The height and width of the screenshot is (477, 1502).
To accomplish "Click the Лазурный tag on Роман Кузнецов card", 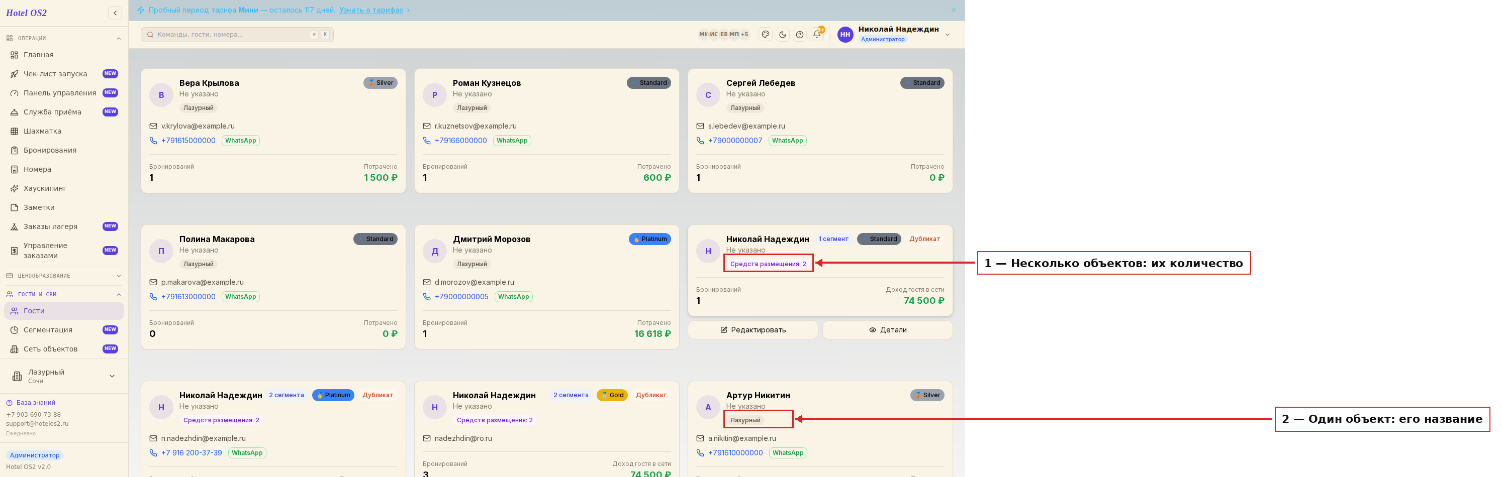I will pyautogui.click(x=472, y=108).
